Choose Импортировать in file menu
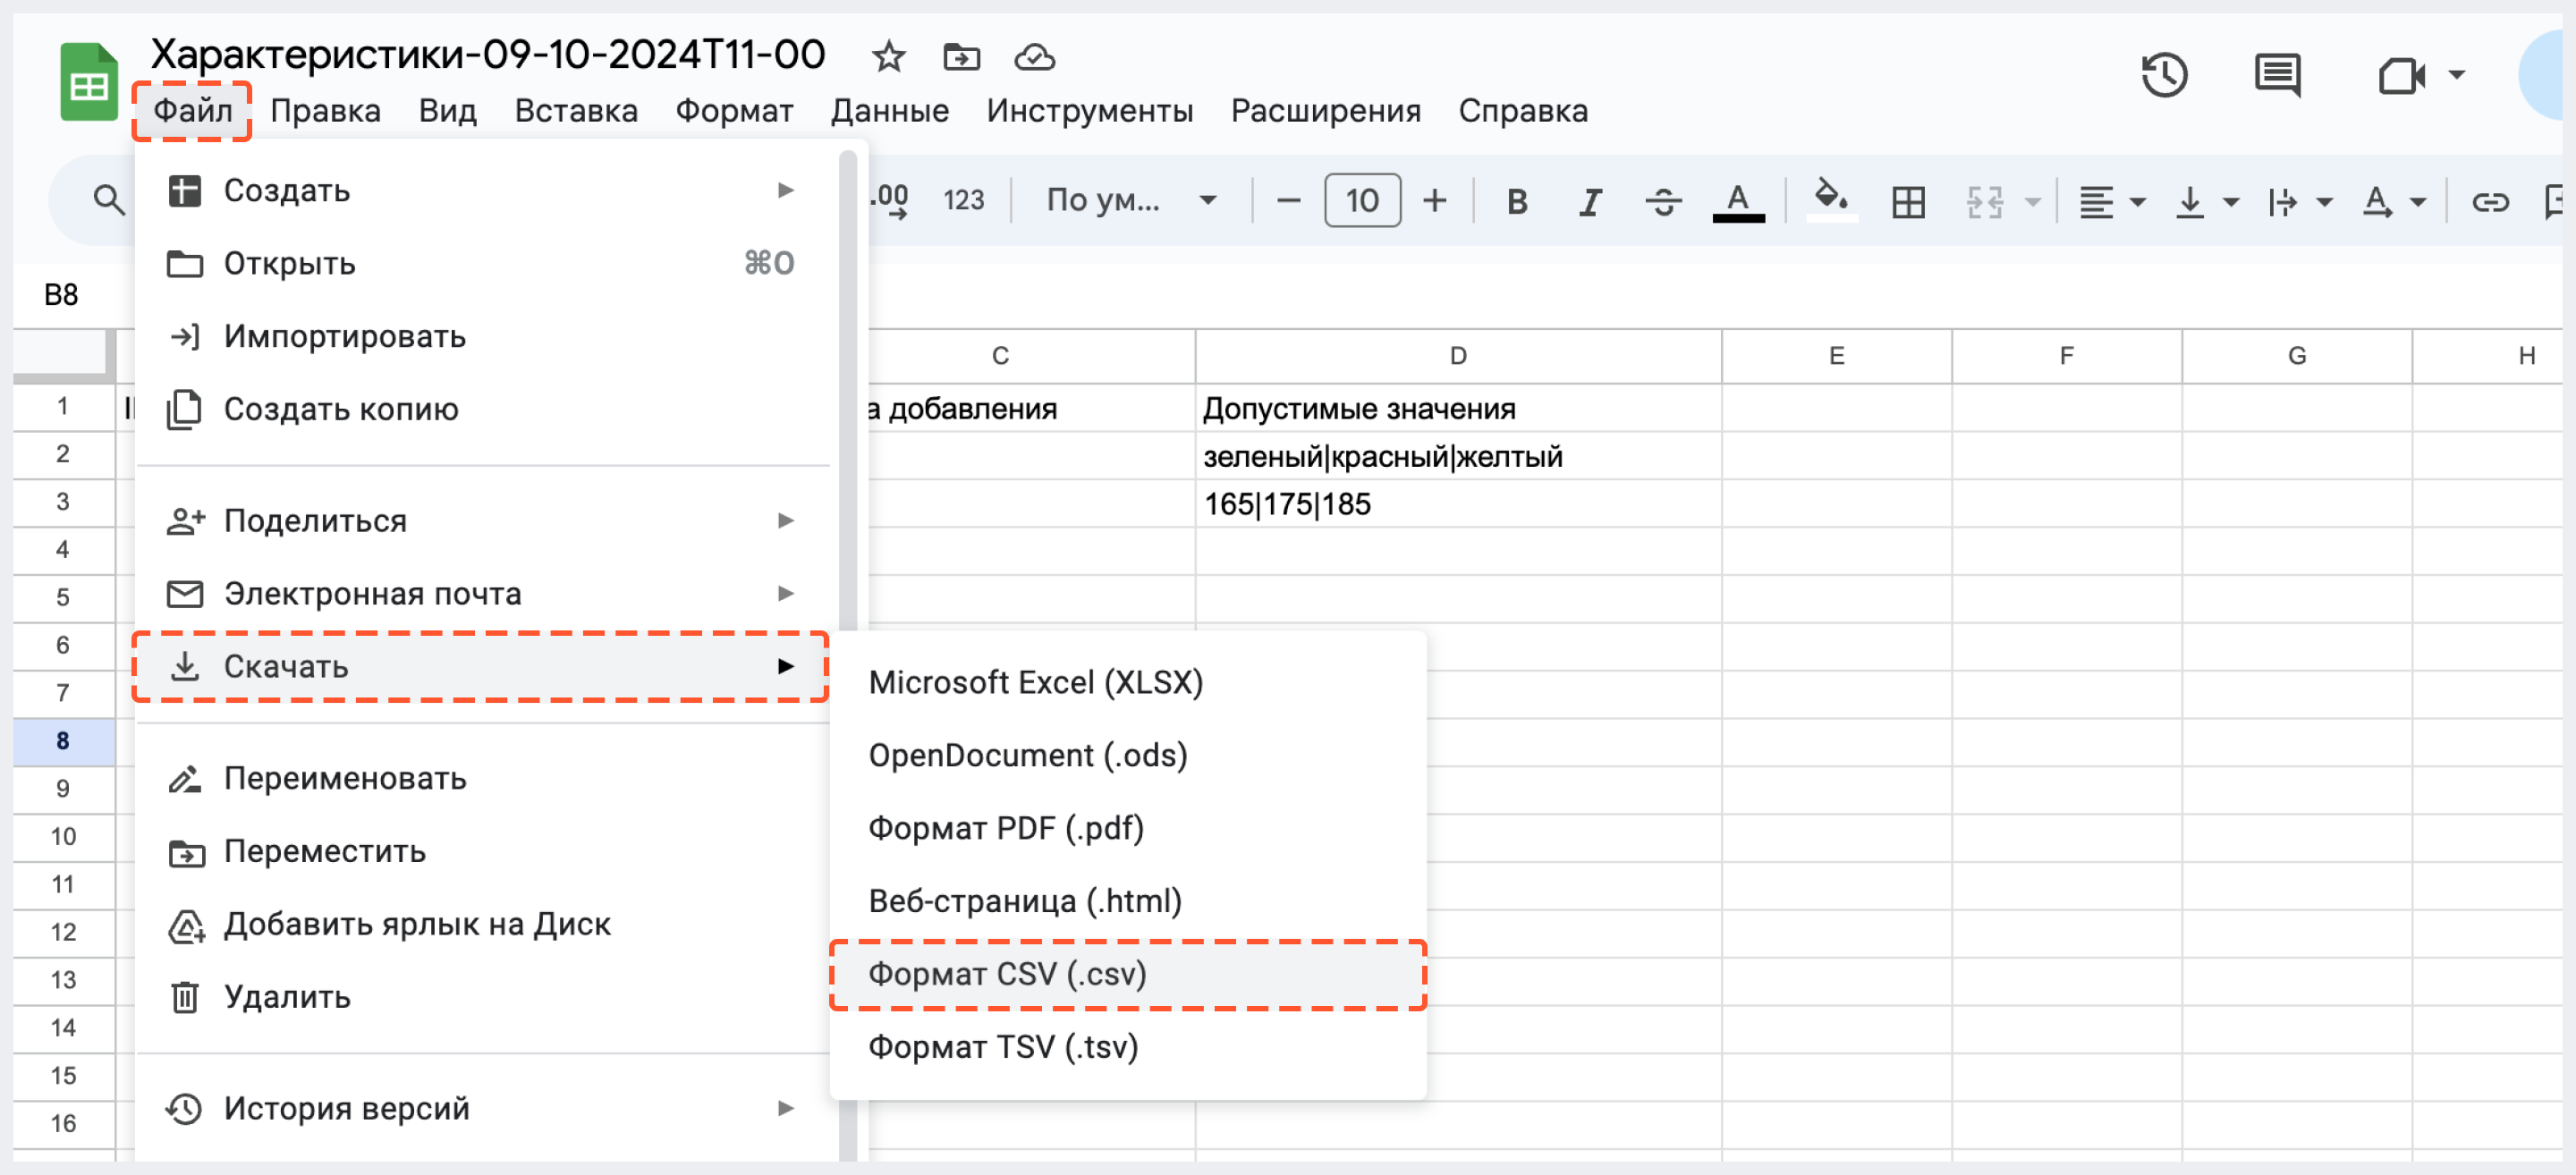 [482, 336]
